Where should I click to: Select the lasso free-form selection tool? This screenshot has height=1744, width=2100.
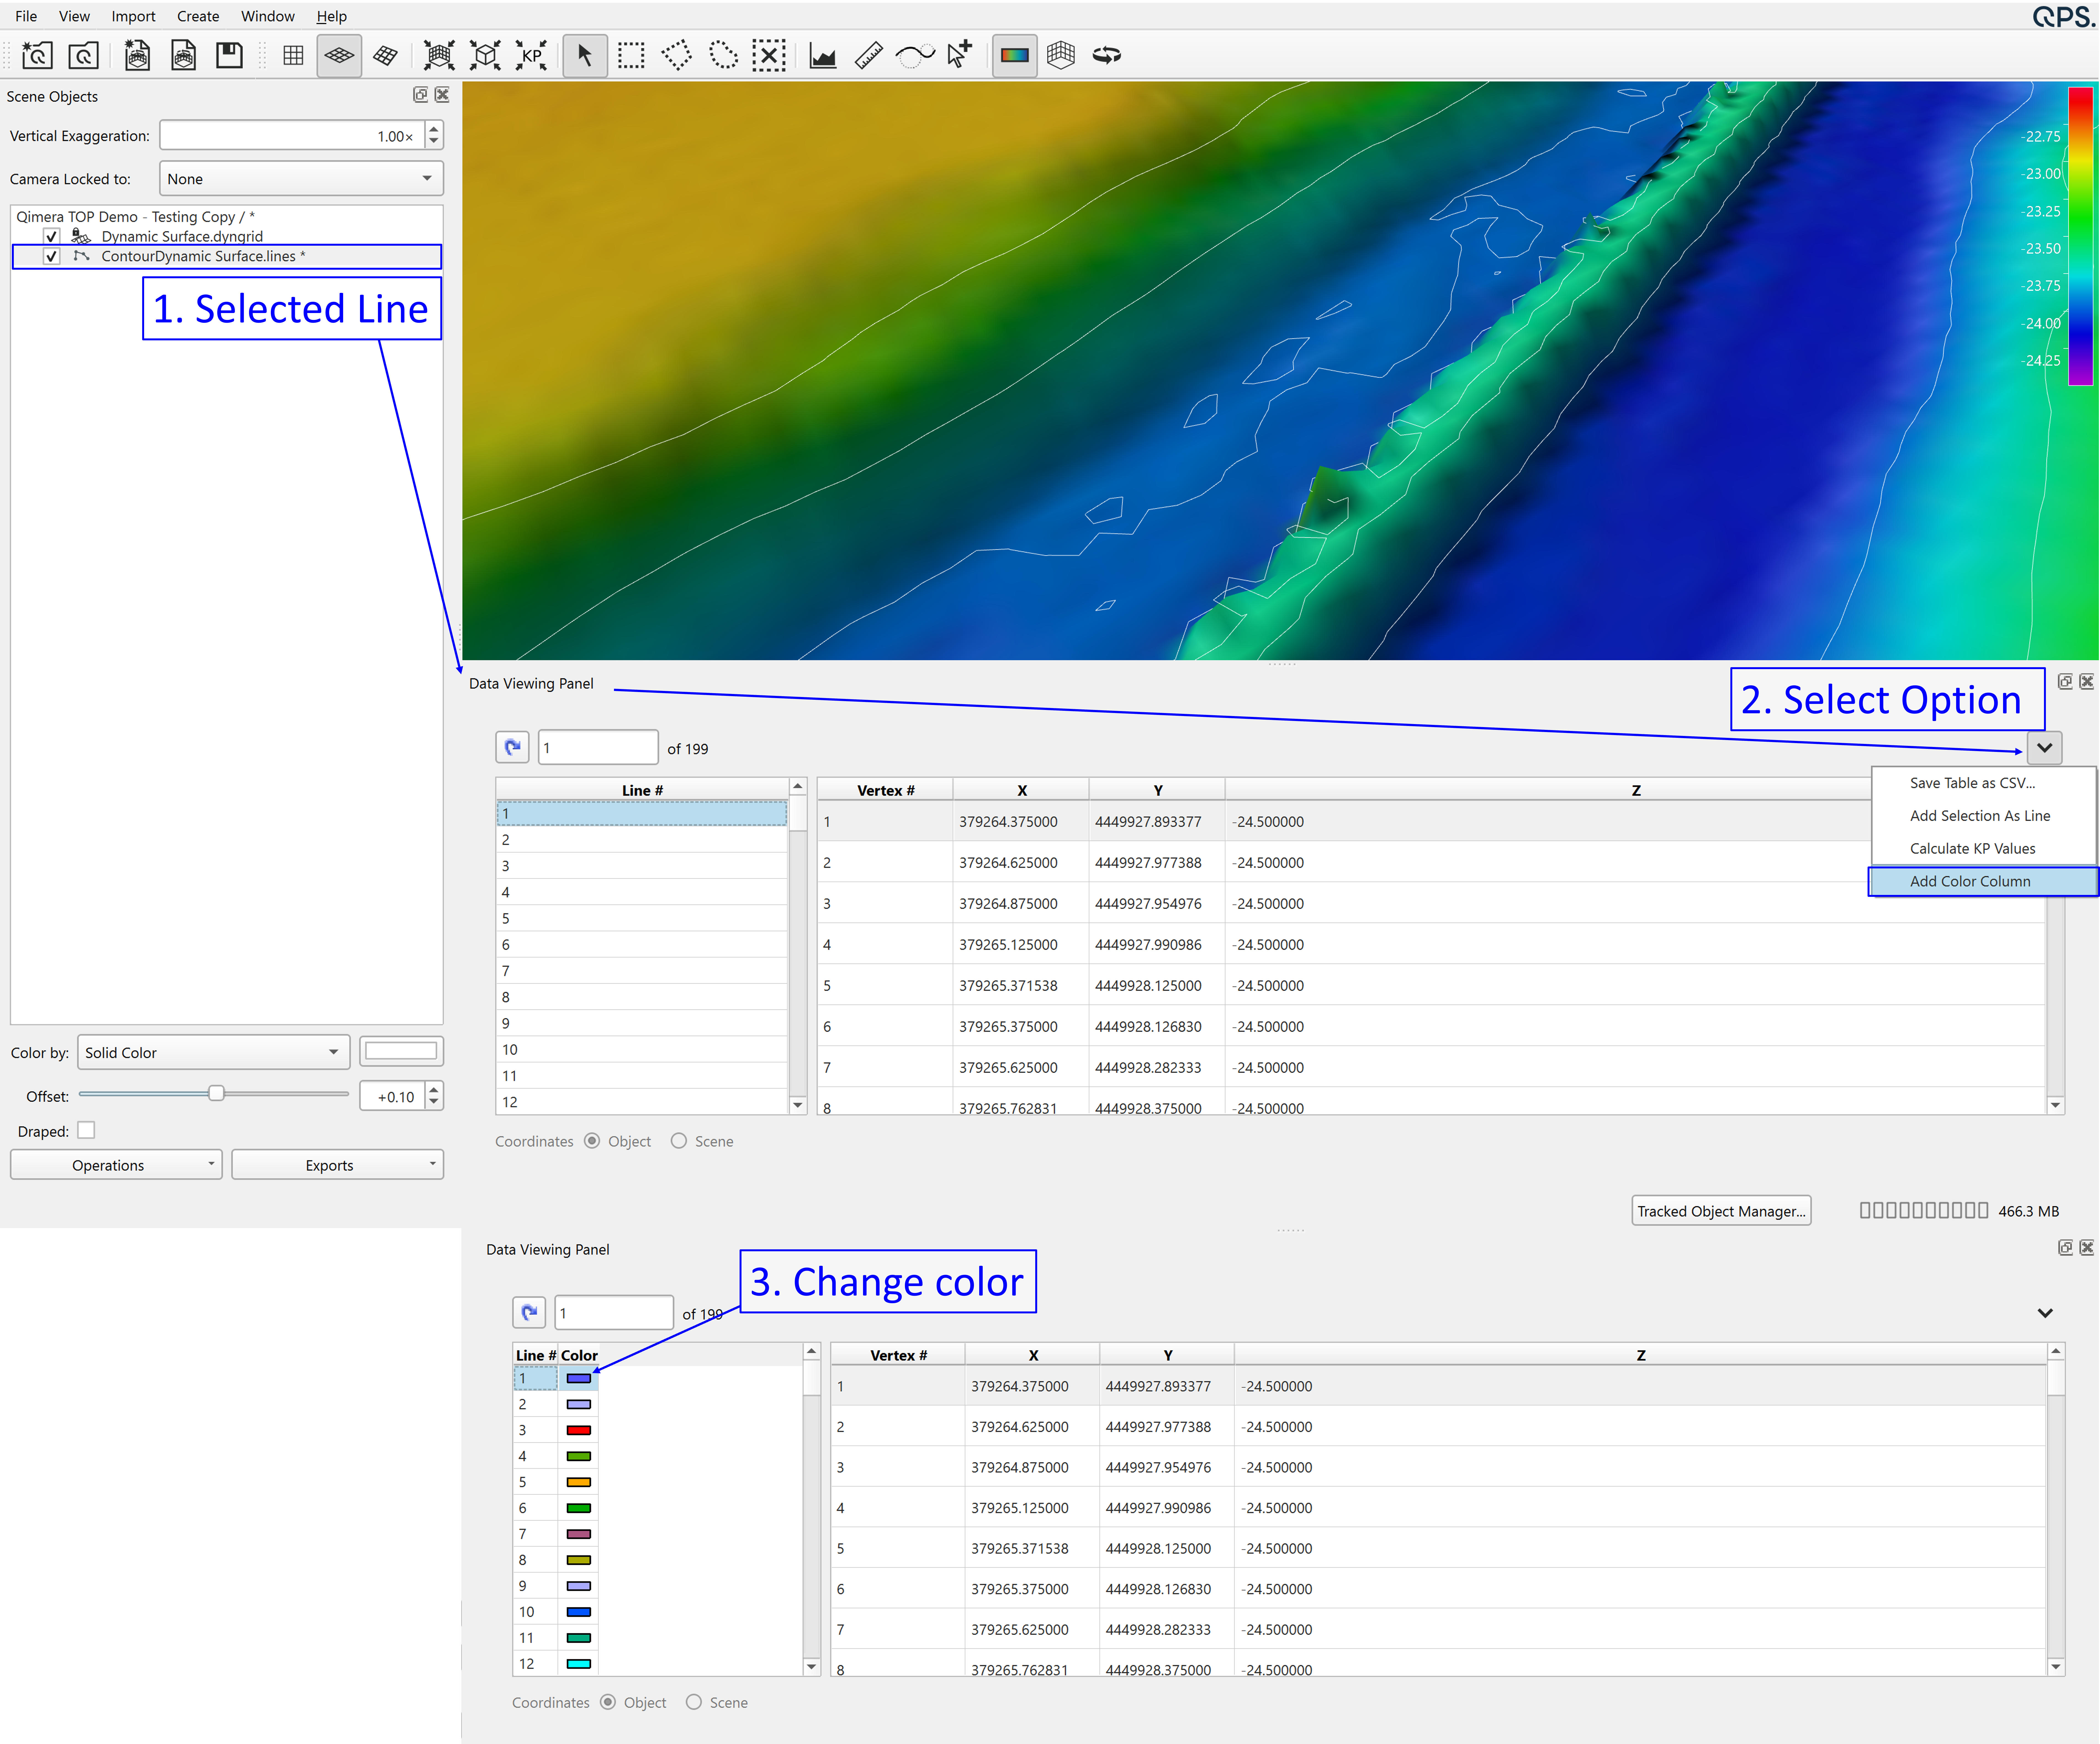(x=723, y=55)
